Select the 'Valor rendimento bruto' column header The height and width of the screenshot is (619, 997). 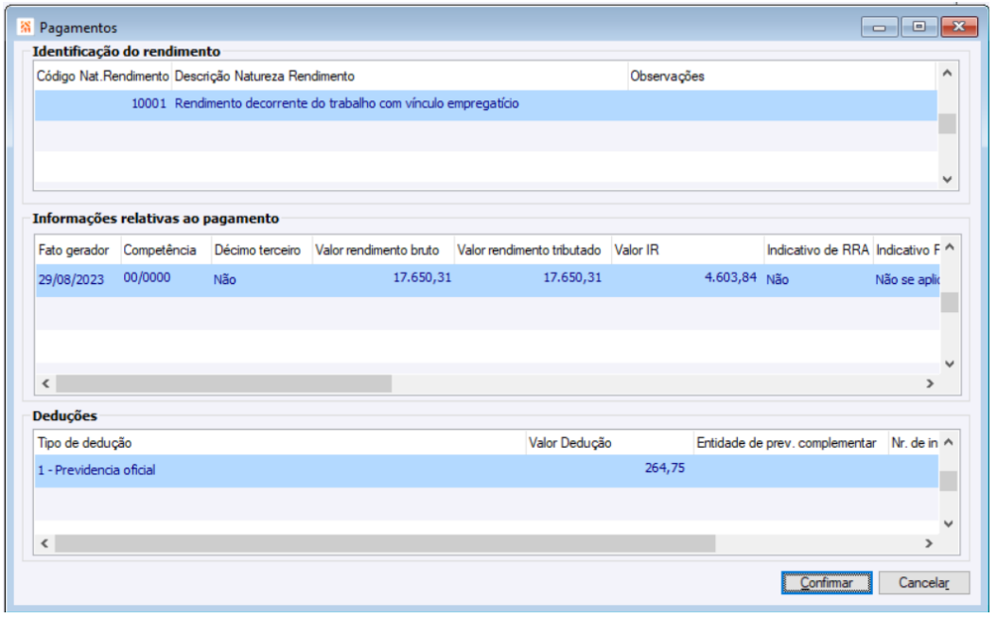coord(380,250)
